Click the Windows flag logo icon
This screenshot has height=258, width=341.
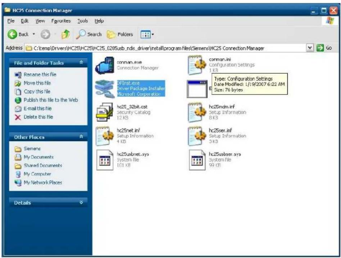point(330,21)
